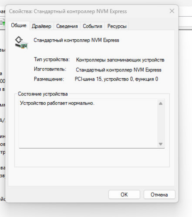Image resolution: width=192 pixels, height=217 pixels.
Task: Click the dialog title 'Свойства: Стандартный контроллер NVM Express'
Action: 68,11
